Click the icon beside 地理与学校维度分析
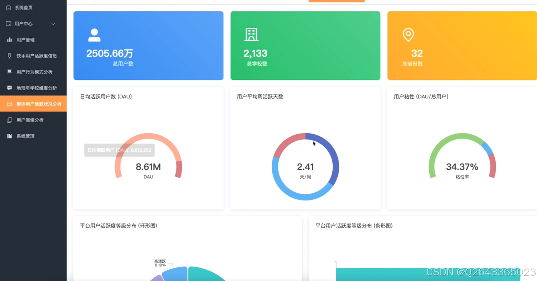 9,88
